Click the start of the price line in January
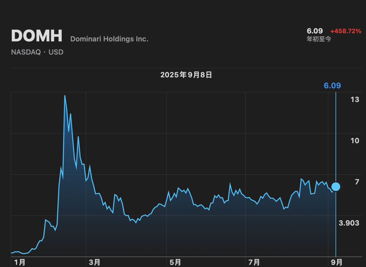The width and height of the screenshot is (366, 267). point(11,253)
